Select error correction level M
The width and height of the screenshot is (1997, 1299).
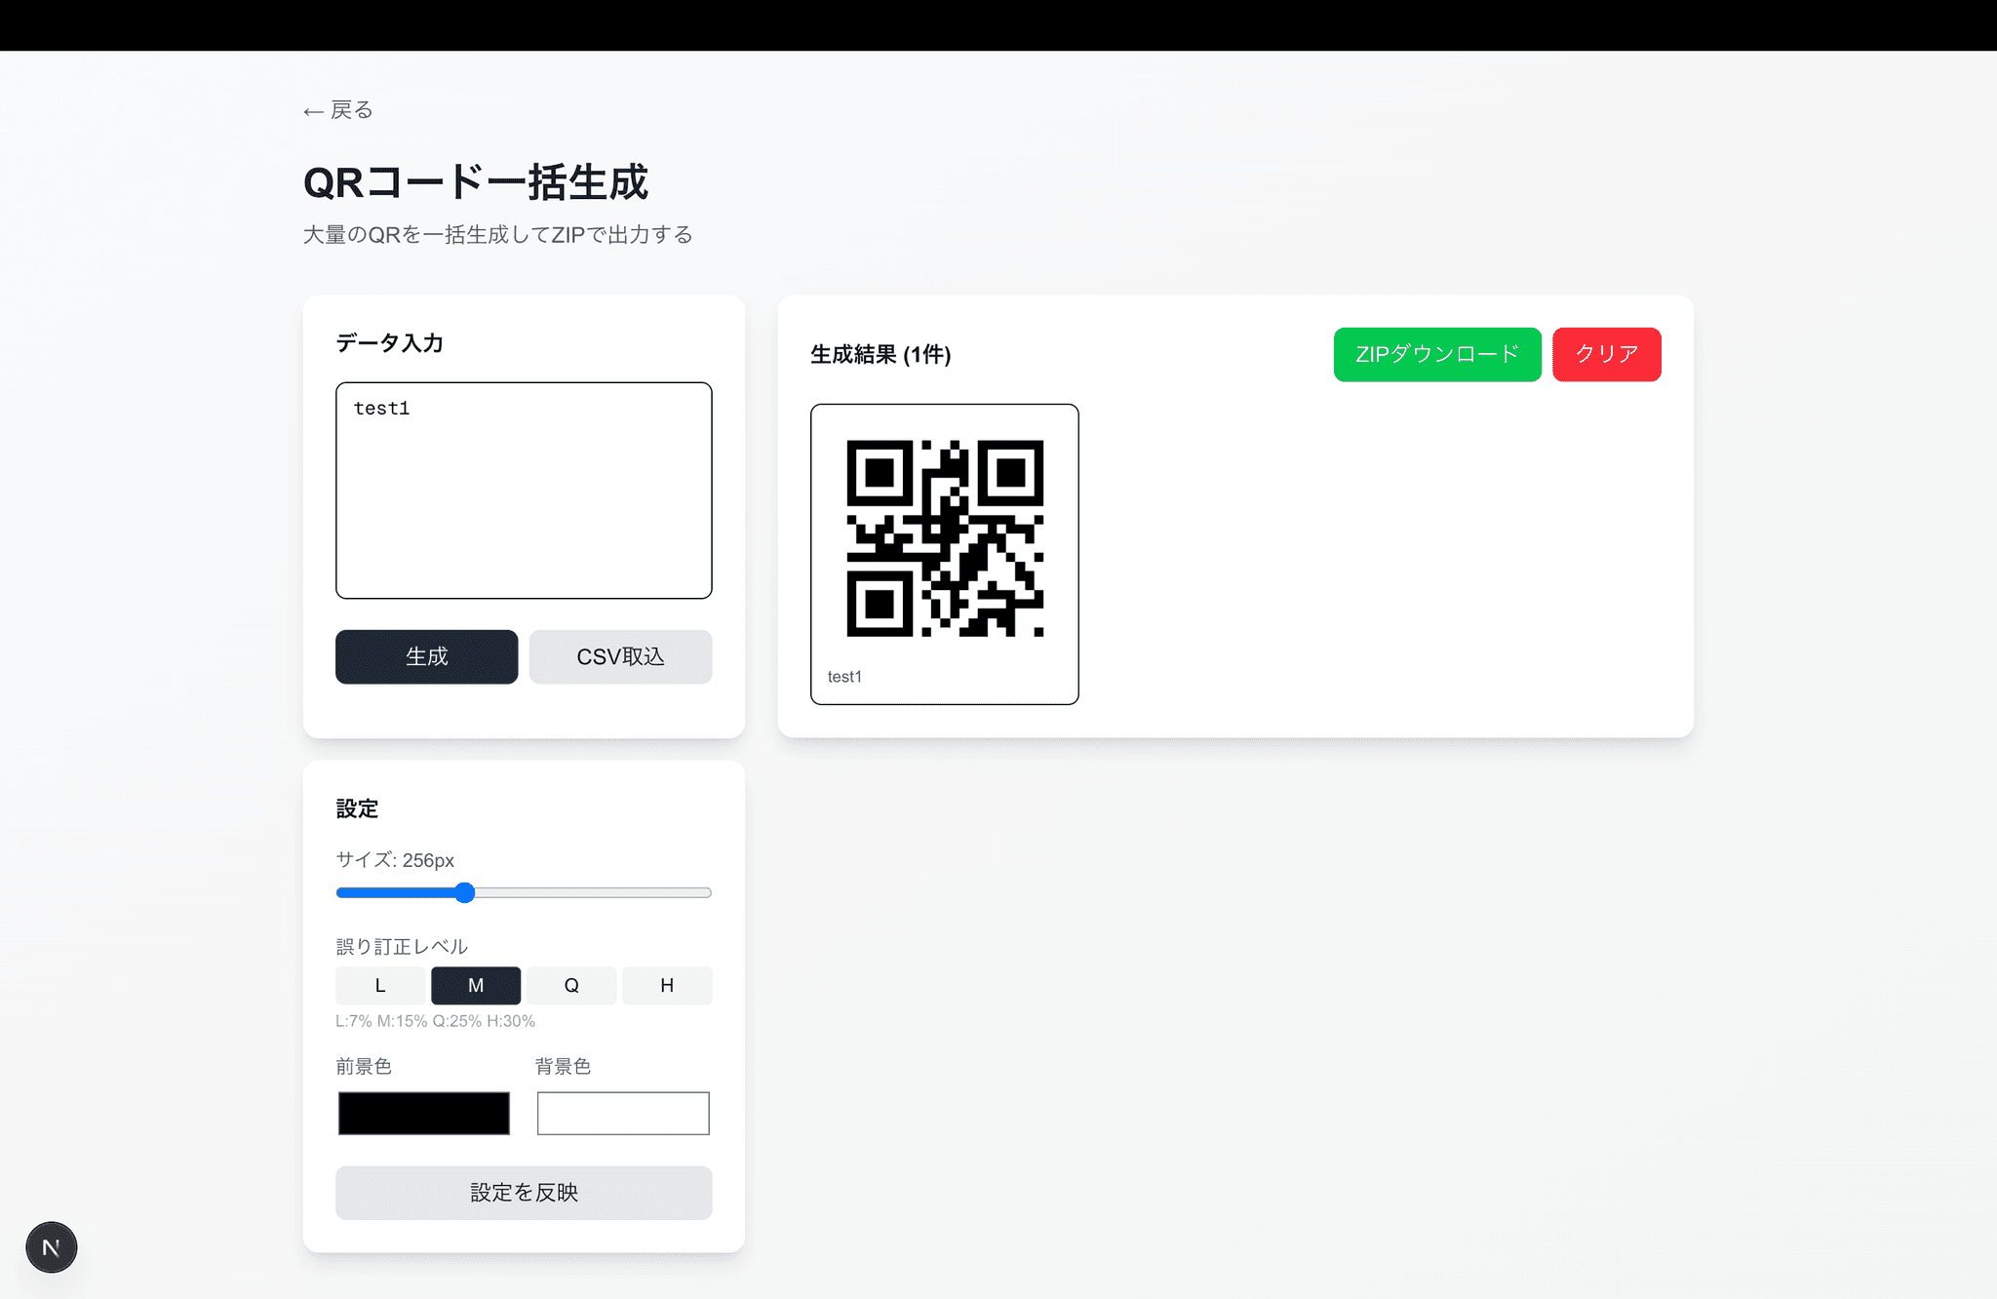pos(476,985)
